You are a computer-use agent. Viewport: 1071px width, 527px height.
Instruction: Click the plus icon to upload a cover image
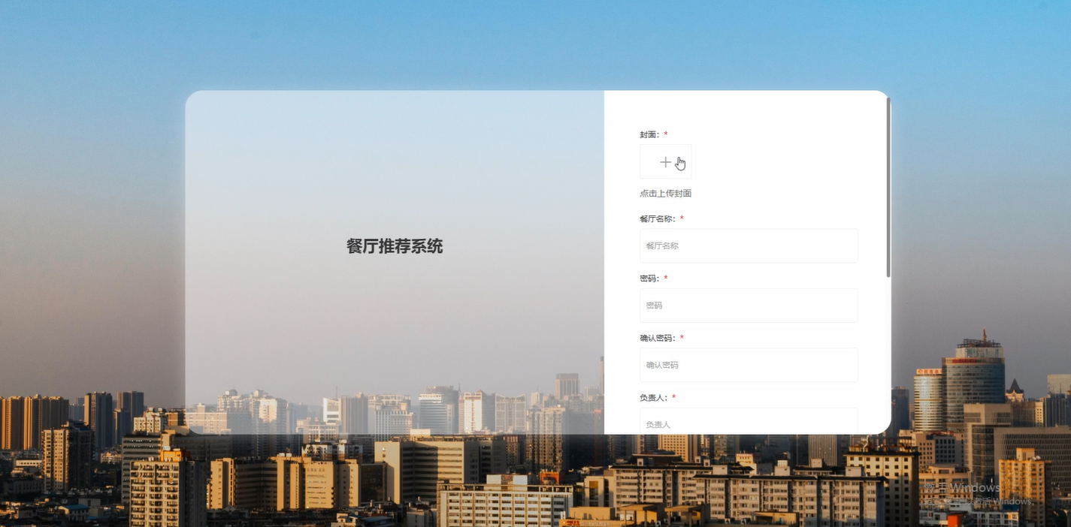click(x=665, y=161)
